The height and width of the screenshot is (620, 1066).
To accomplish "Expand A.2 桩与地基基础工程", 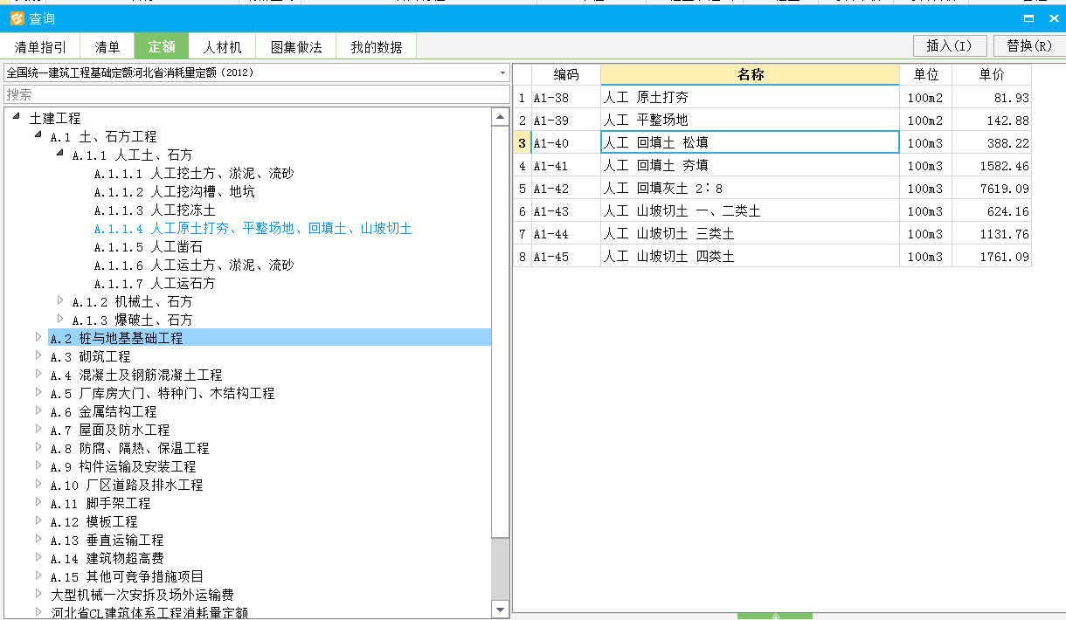I will tap(38, 337).
